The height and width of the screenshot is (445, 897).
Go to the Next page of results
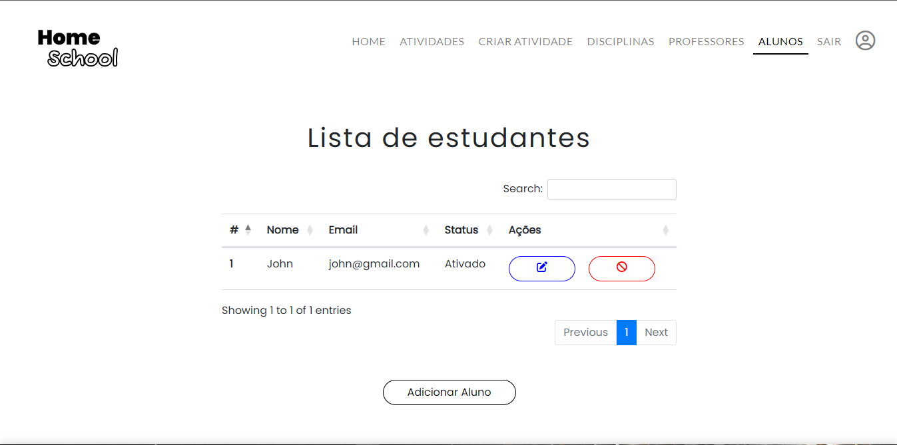click(x=656, y=332)
